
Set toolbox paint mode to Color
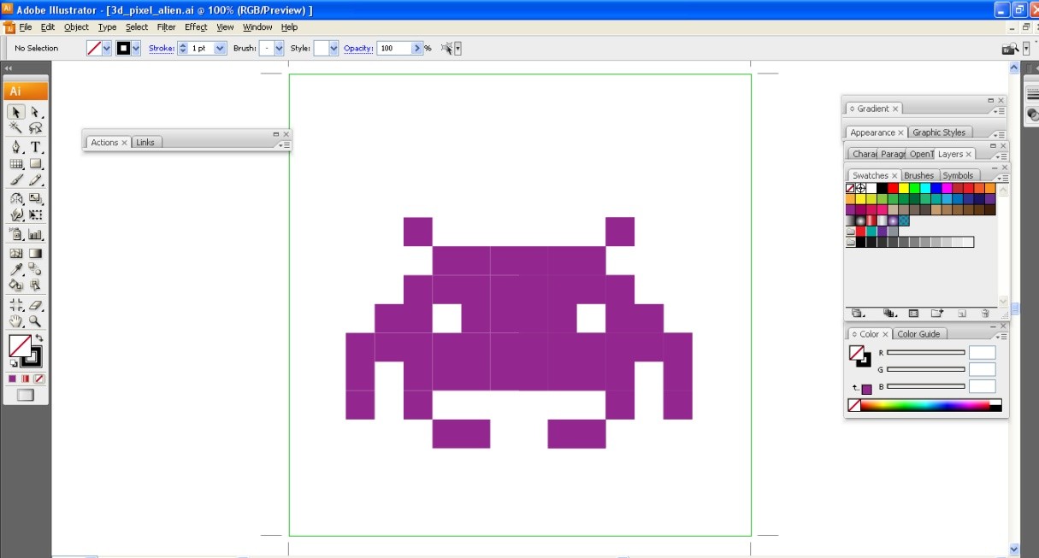tap(13, 379)
